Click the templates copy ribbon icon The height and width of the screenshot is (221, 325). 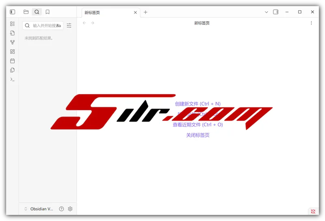[x=13, y=70]
